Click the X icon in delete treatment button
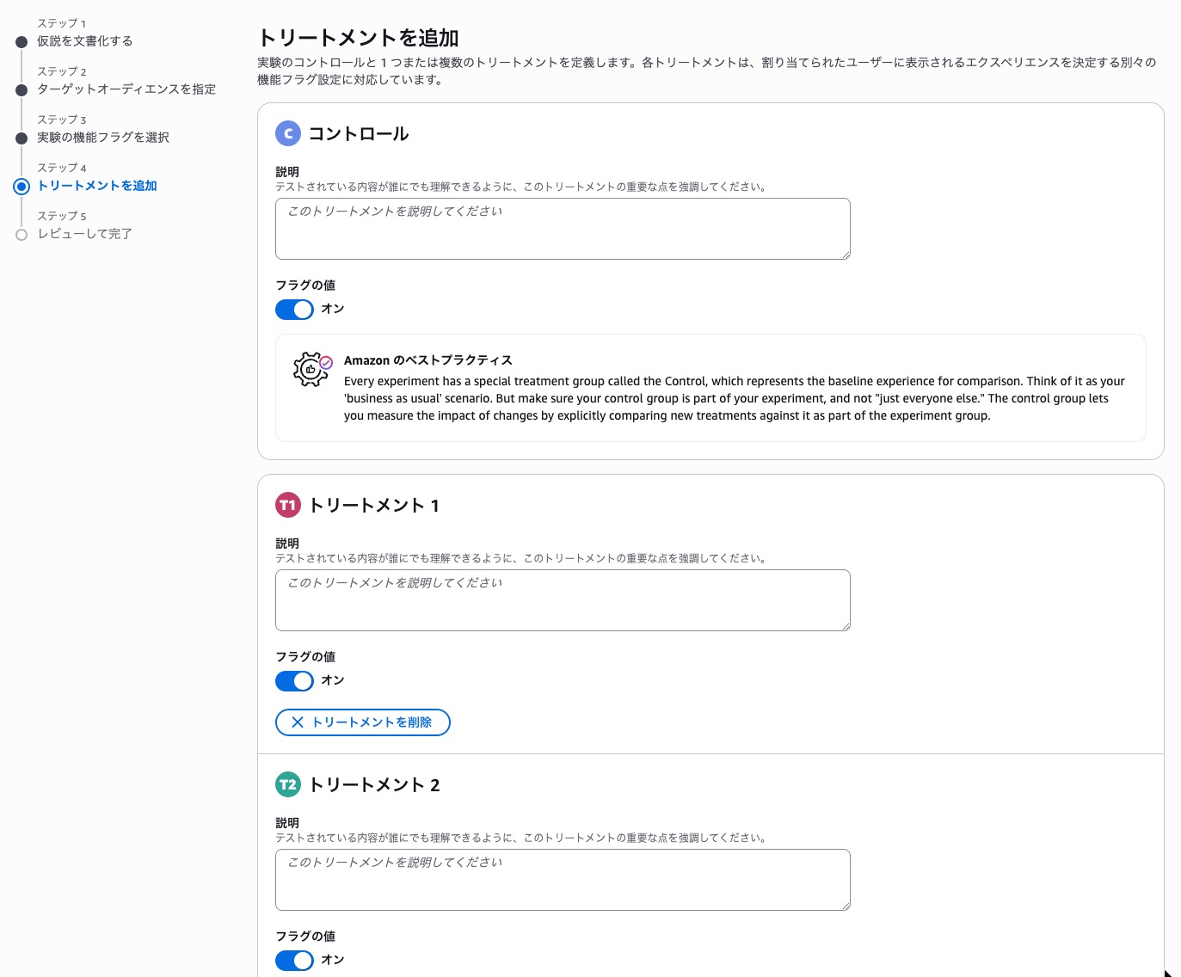Screen dimensions: 1181x977 pyautogui.click(x=298, y=722)
